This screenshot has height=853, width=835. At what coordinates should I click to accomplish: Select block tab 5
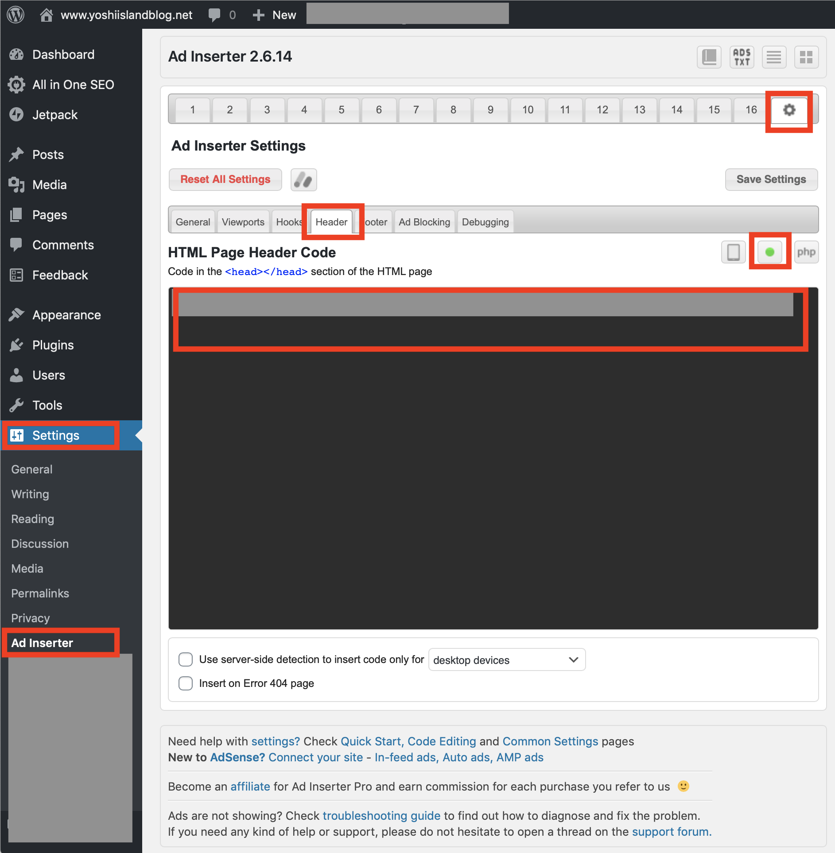point(342,110)
